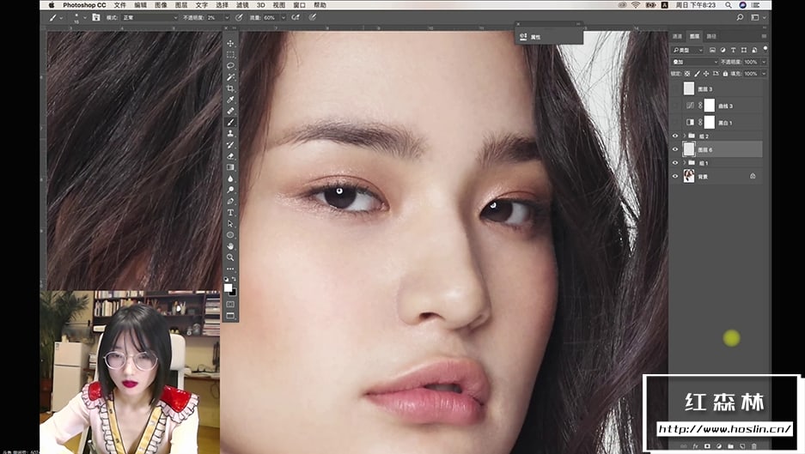Toggle pressure for opacity button
Viewport: 805px width, 454px height.
point(239,17)
